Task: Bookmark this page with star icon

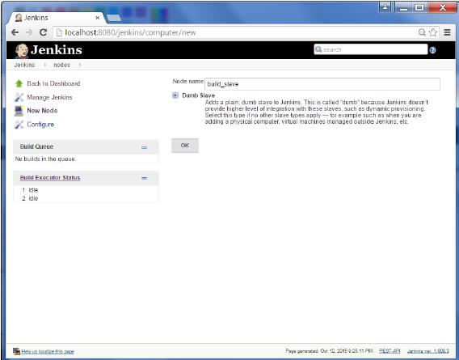Action: (433, 32)
